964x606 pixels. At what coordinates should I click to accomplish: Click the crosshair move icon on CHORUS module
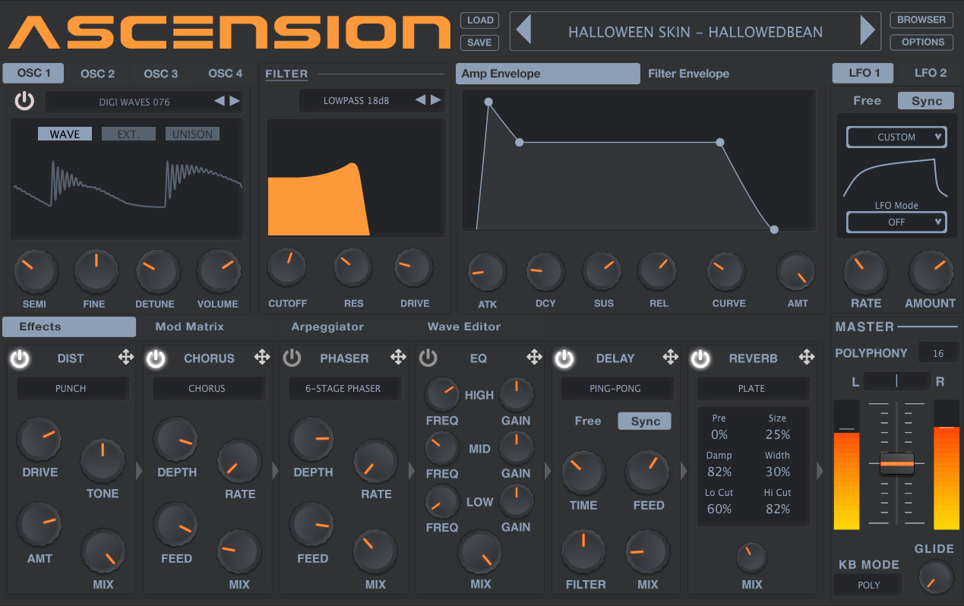click(261, 357)
